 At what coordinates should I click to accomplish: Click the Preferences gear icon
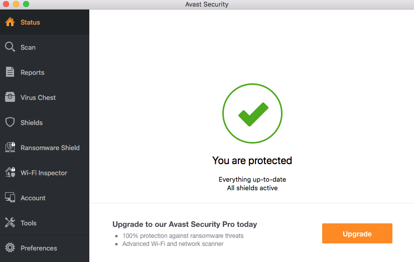click(10, 248)
